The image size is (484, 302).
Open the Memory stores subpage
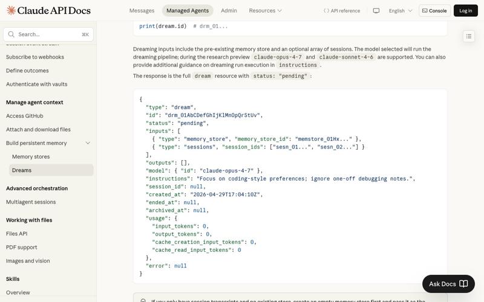click(x=31, y=156)
